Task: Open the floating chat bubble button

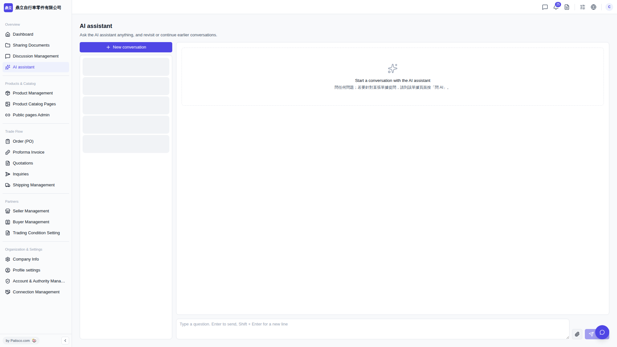Action: (602, 332)
